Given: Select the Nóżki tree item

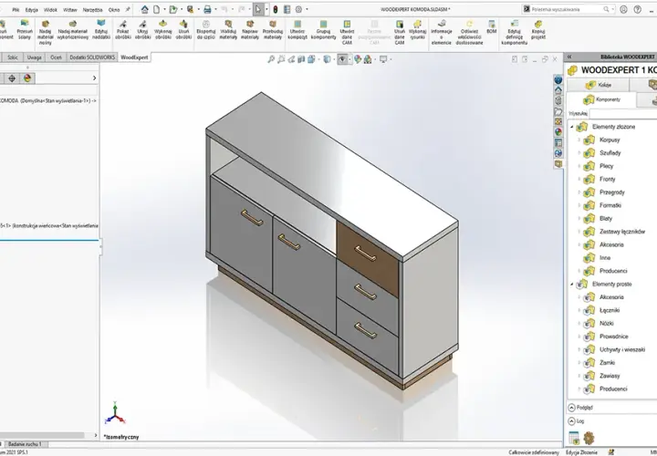Looking at the screenshot, I should point(606,324).
